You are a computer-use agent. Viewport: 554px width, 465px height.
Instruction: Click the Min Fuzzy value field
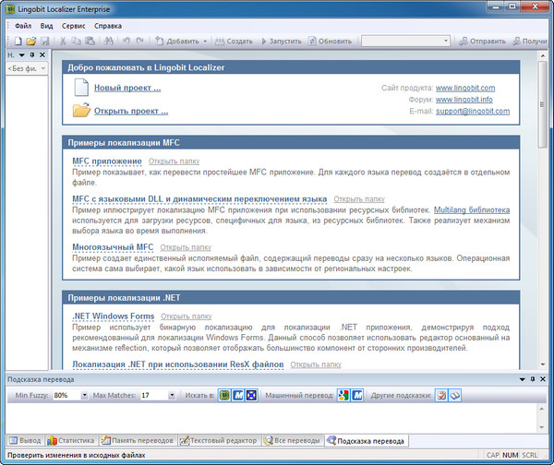tap(66, 396)
